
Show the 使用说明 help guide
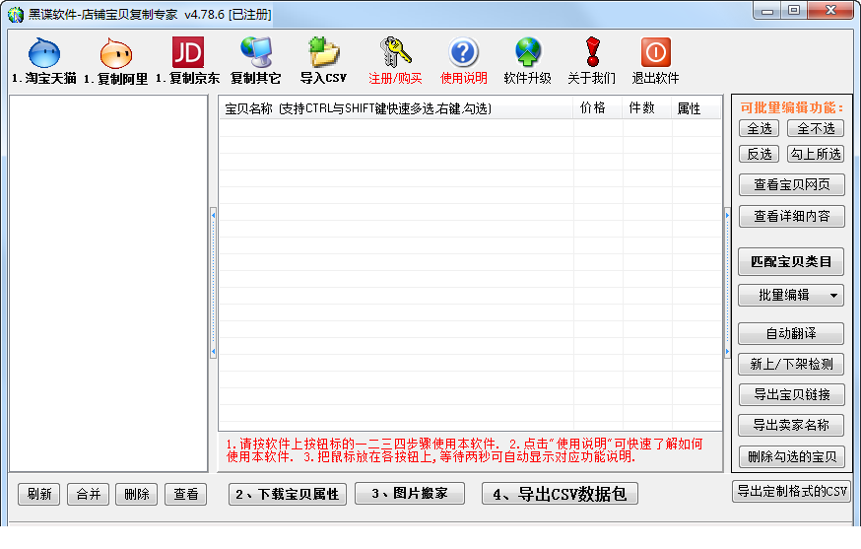click(463, 60)
